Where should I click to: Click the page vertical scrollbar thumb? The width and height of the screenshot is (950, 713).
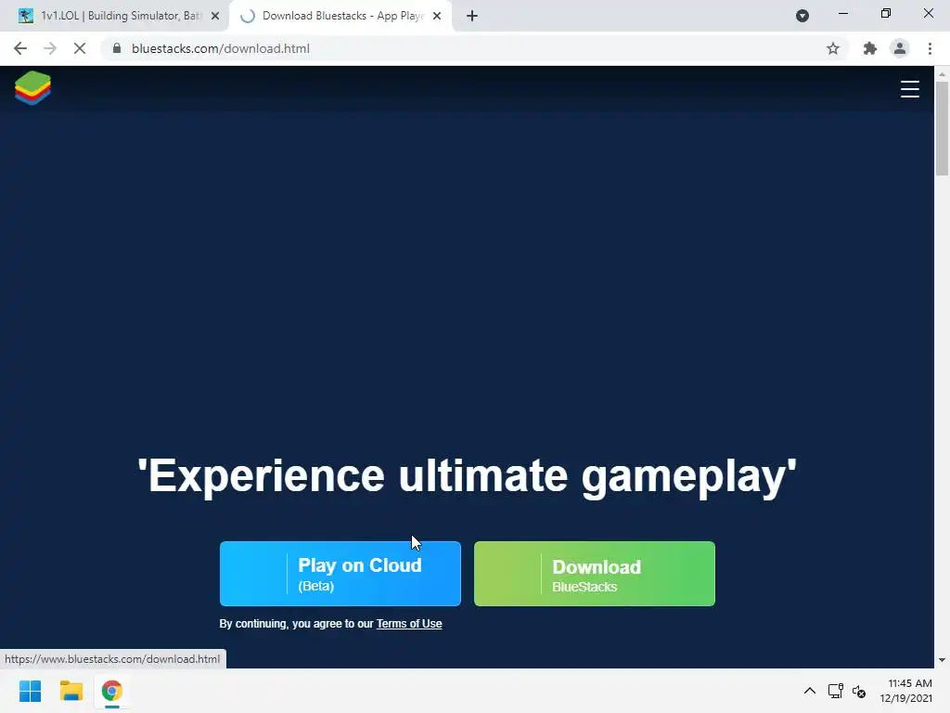(942, 128)
